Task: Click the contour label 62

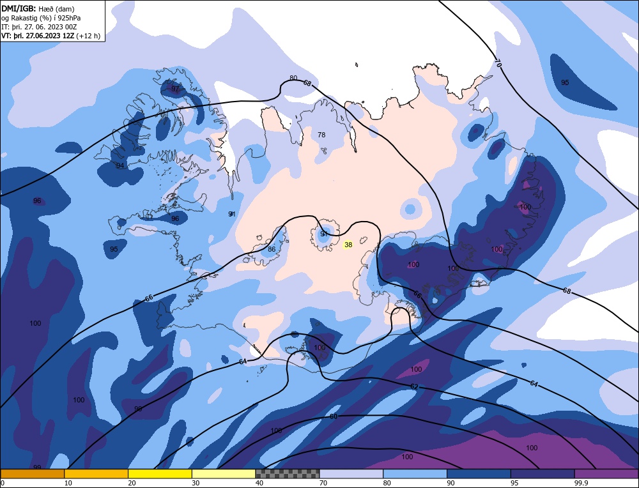Action: pos(414,386)
